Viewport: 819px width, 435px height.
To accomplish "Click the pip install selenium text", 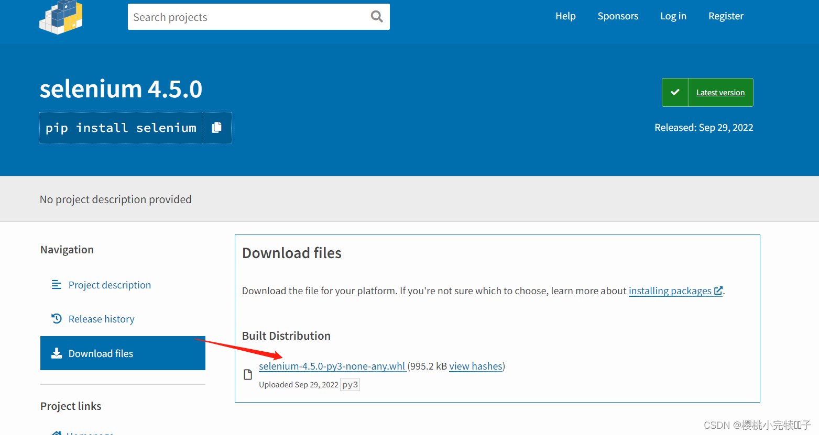I will (121, 128).
